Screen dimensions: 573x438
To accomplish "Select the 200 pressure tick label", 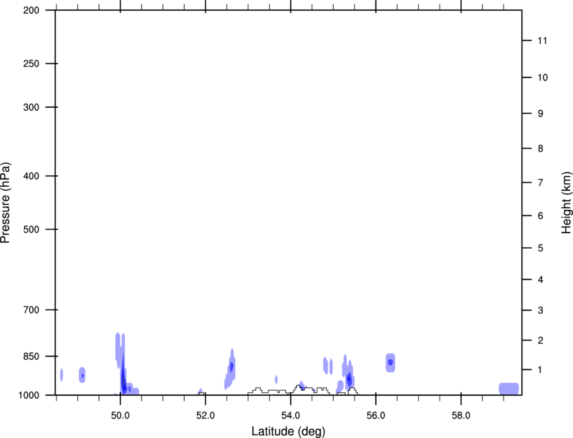I will coord(30,11).
